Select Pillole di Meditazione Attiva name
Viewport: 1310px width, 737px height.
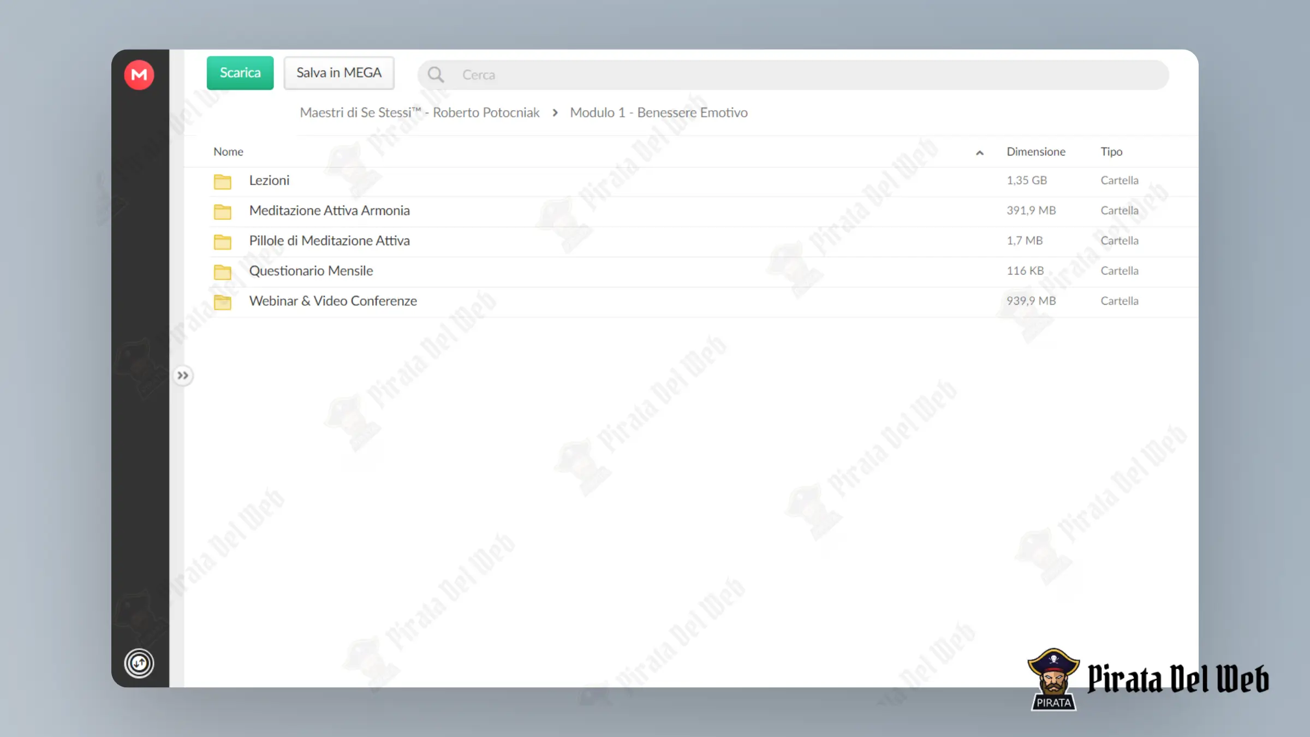click(x=330, y=241)
